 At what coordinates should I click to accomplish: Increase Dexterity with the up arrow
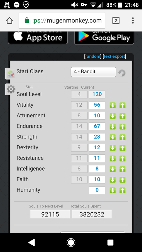(x=122, y=148)
